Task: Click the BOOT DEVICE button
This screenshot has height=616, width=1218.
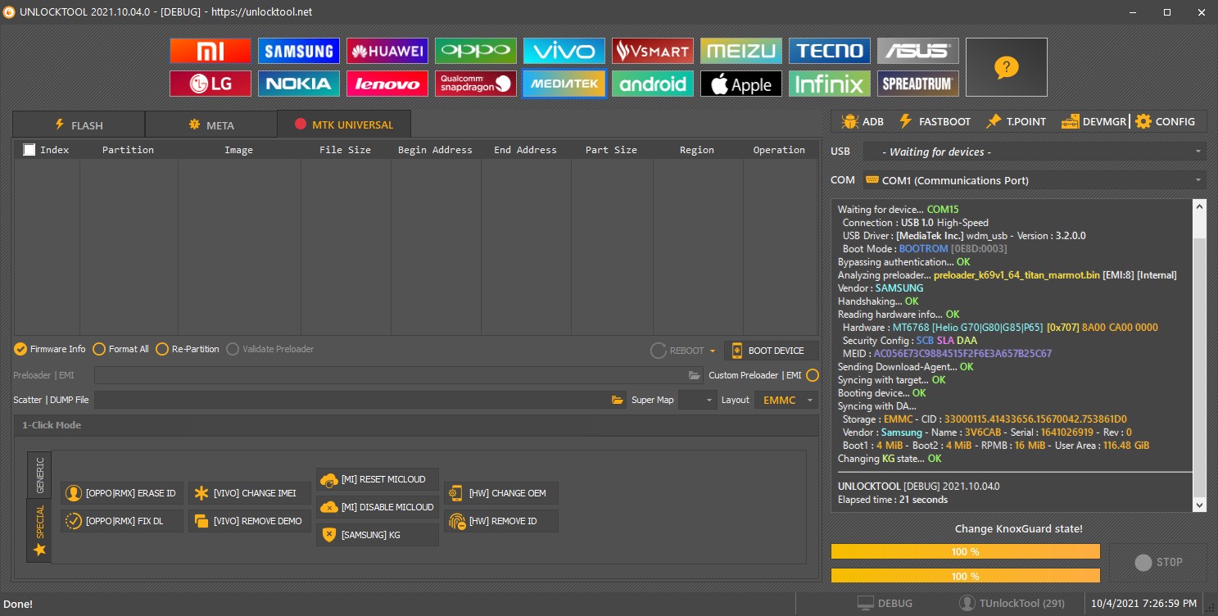Action: tap(772, 351)
